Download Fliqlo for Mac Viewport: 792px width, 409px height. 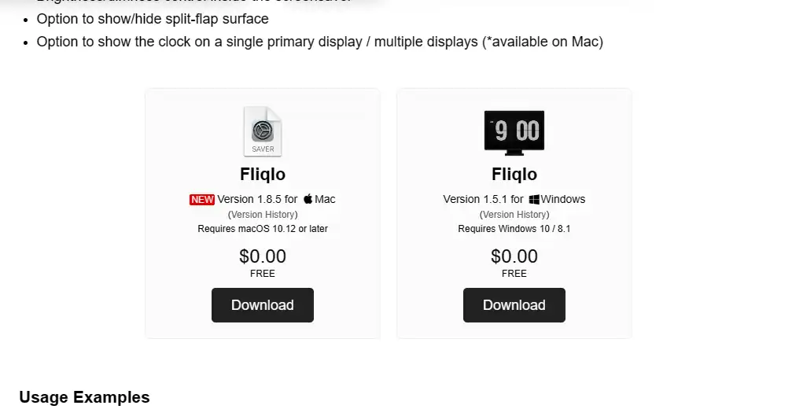[263, 305]
